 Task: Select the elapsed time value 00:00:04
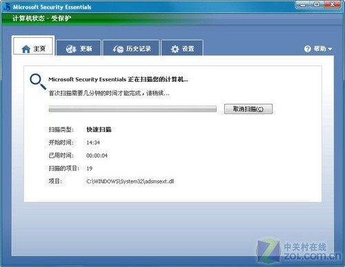[97, 156]
